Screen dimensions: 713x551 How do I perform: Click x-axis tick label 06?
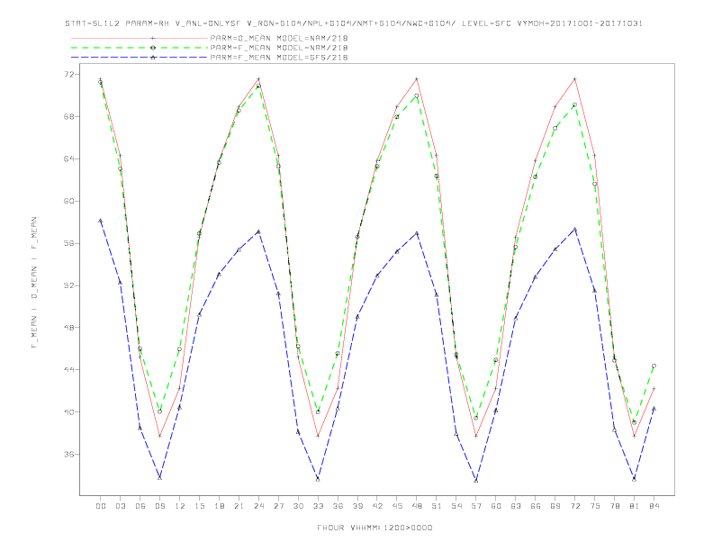[x=140, y=506]
